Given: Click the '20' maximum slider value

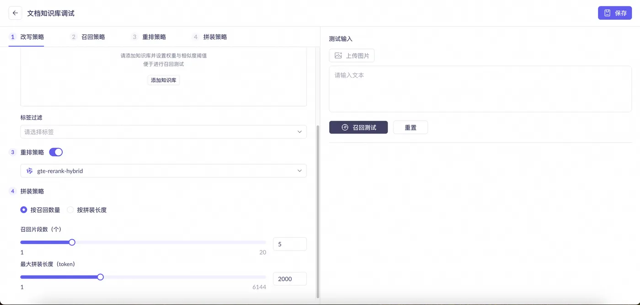Looking at the screenshot, I should point(263,252).
